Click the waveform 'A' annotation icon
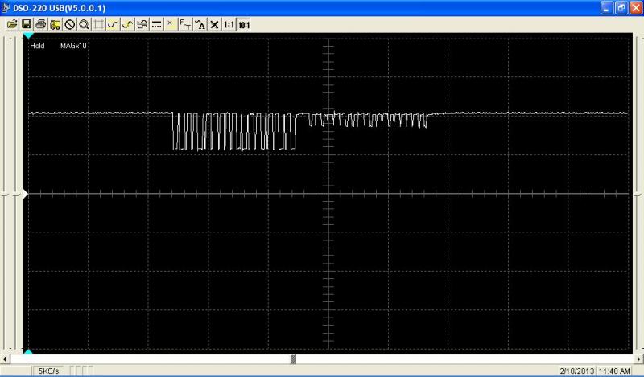644x377 pixels. pyautogui.click(x=200, y=25)
